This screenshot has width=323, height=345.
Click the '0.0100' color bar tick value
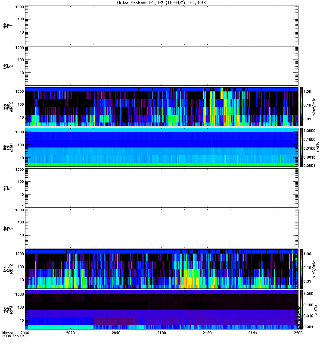pyautogui.click(x=309, y=148)
